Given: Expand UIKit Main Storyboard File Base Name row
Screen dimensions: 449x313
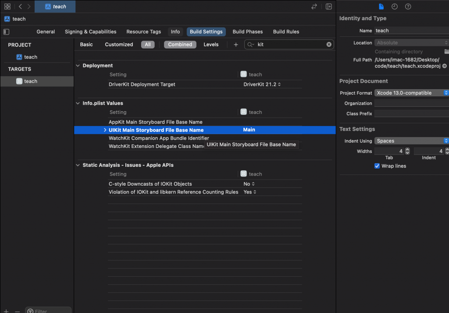Looking at the screenshot, I should [x=105, y=130].
